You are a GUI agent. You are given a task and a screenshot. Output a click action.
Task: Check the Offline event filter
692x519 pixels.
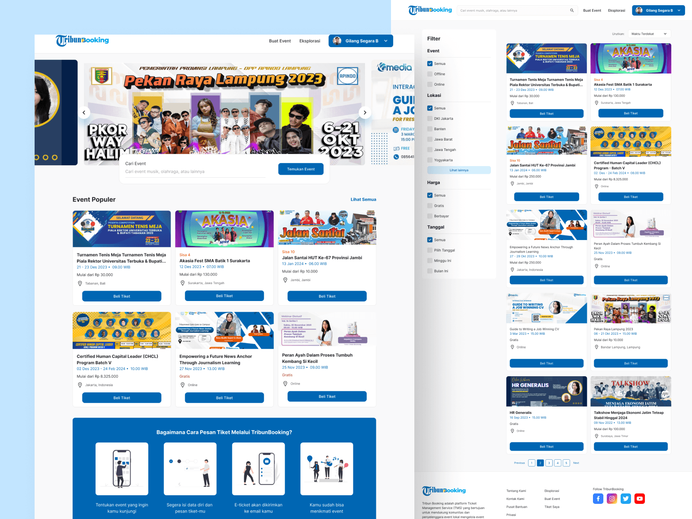pos(430,74)
